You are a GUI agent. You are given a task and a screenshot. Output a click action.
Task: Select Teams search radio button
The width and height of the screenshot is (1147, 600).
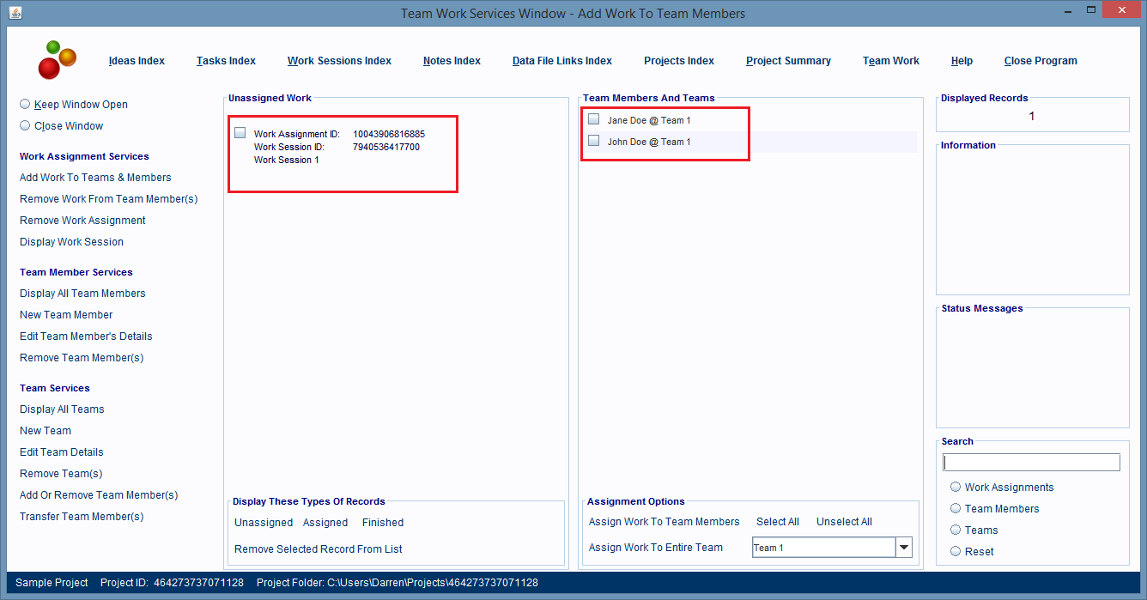pyautogui.click(x=956, y=530)
